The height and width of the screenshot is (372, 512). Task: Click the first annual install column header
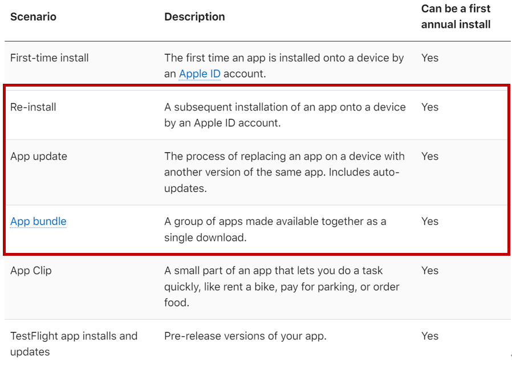point(456,17)
